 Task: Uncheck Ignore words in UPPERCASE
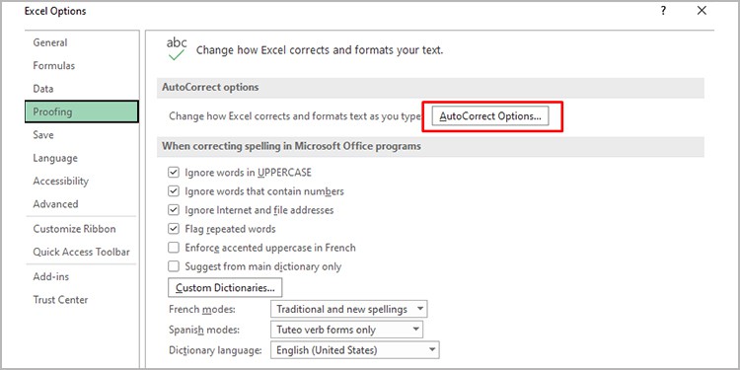pos(174,173)
